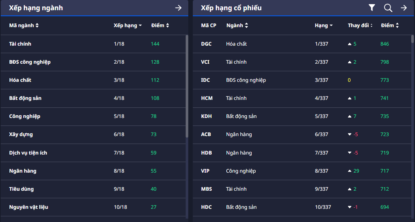Viewport: 415px width, 222px height.
Task: Click the search magnifier in stock ranking
Action: click(388, 8)
